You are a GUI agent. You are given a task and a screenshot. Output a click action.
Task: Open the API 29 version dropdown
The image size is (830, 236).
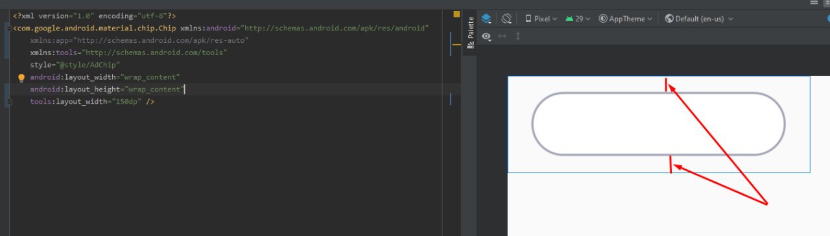[578, 19]
